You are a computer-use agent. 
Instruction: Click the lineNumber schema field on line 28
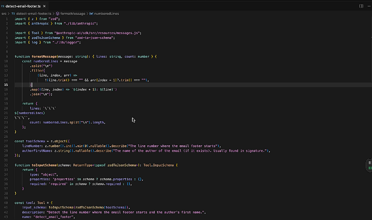tap(33, 146)
